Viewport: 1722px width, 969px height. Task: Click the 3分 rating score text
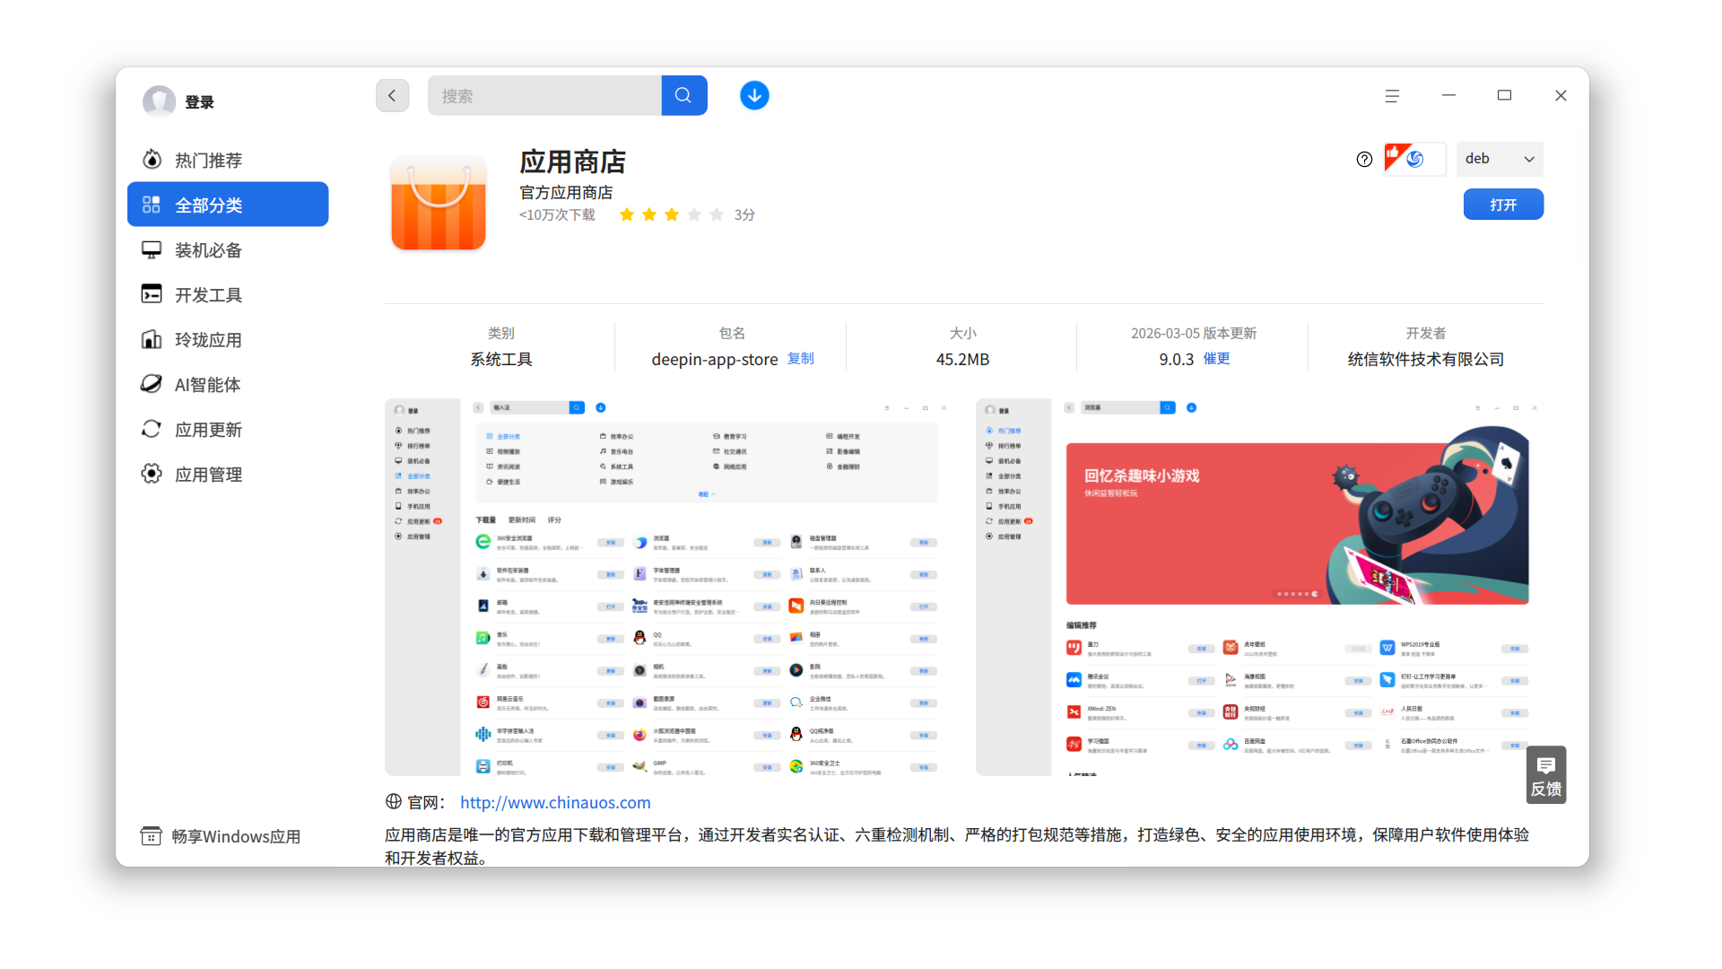click(x=744, y=214)
